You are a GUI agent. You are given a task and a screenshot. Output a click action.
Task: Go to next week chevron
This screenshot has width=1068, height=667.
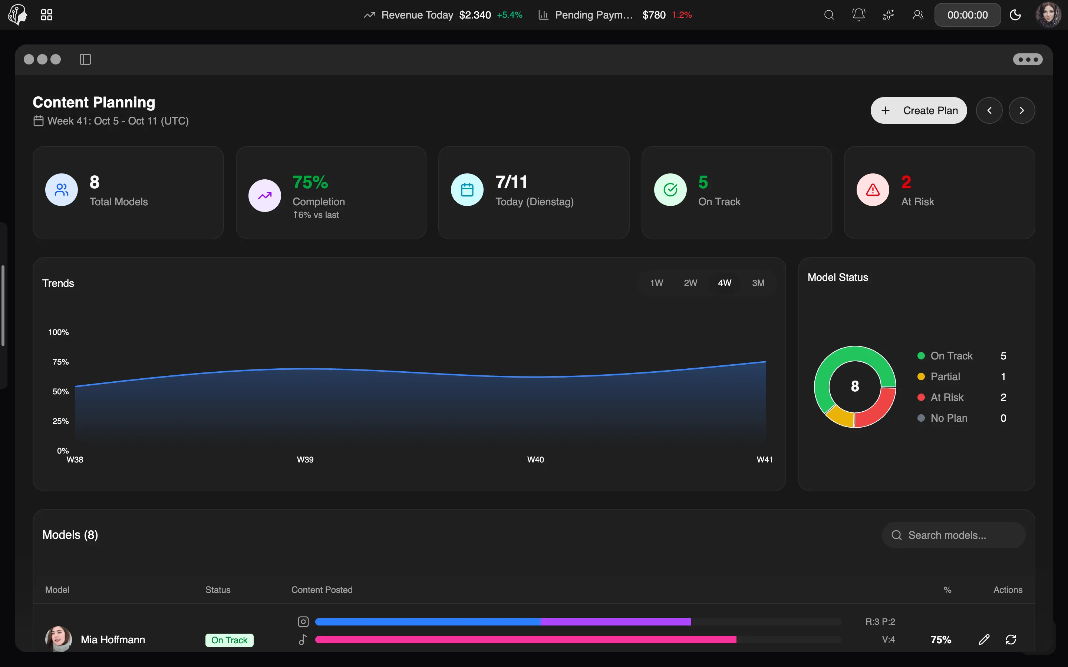tap(1022, 110)
